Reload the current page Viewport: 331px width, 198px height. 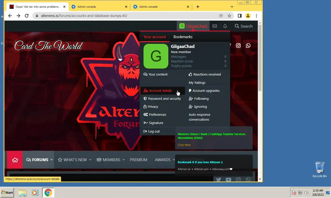point(27,16)
